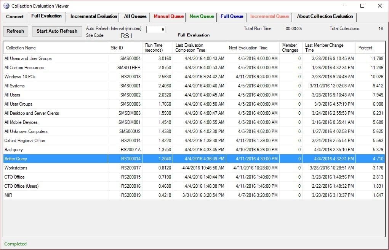The image size is (389, 250).
Task: Open the Connect tab
Action: (15, 17)
